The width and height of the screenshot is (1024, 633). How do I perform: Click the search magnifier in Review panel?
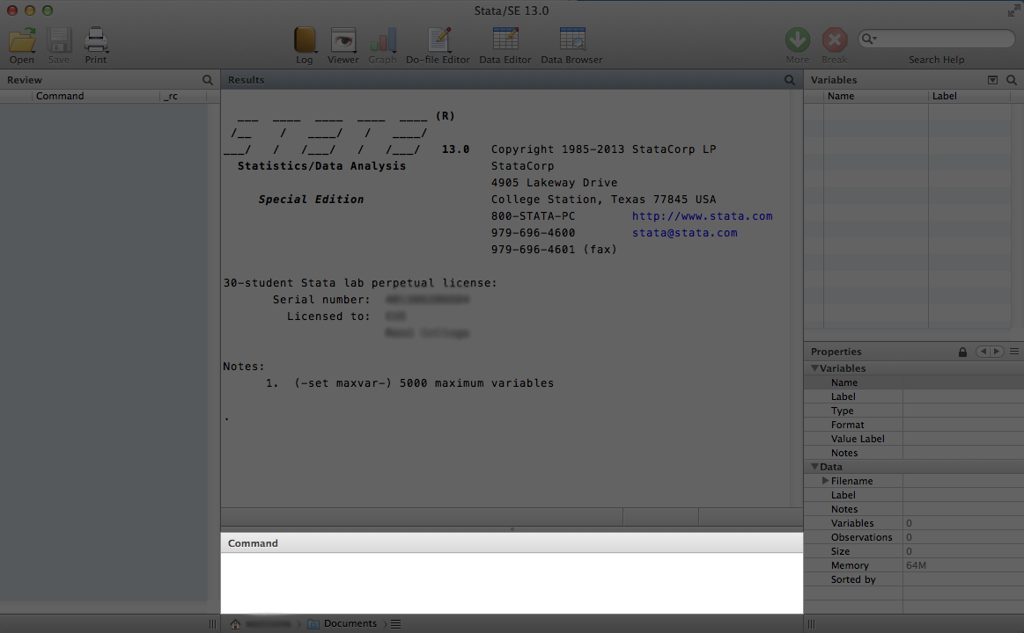(x=208, y=80)
